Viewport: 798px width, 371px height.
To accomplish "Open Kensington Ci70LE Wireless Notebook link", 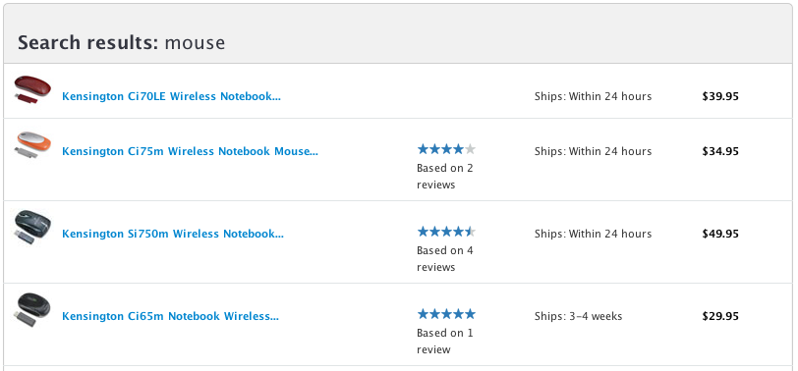I will [171, 96].
